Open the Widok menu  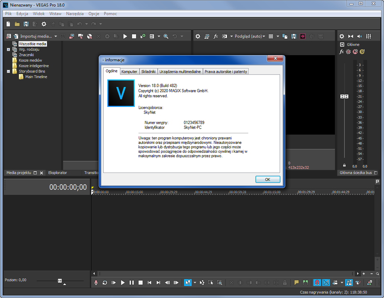[39, 14]
